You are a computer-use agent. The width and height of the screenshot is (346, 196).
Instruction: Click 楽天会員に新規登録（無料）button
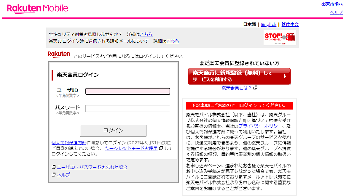click(239, 76)
